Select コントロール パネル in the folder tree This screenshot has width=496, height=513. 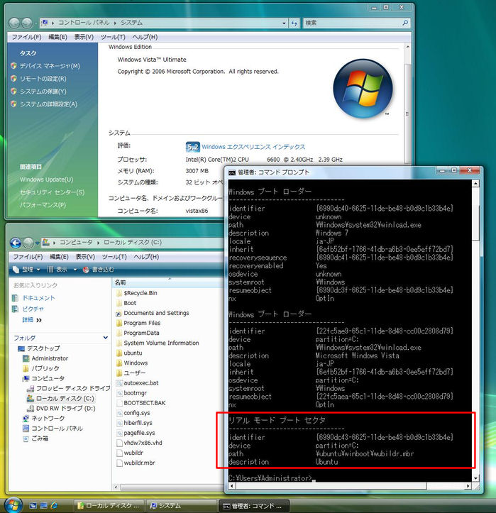(57, 429)
